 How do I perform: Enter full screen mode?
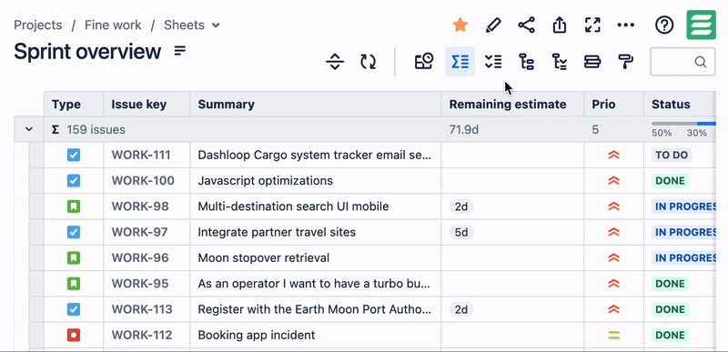click(592, 25)
